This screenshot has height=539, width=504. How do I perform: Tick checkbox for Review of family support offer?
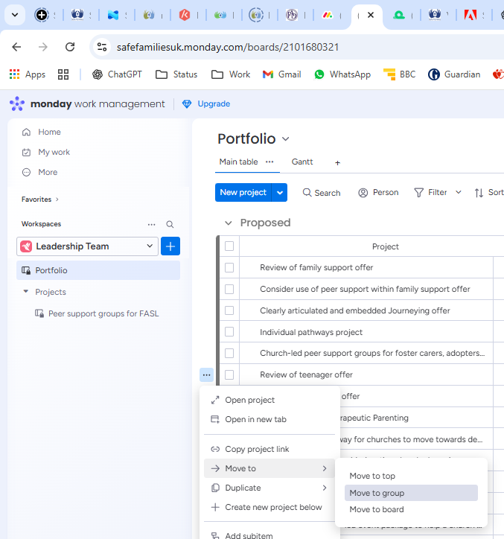pyautogui.click(x=229, y=267)
